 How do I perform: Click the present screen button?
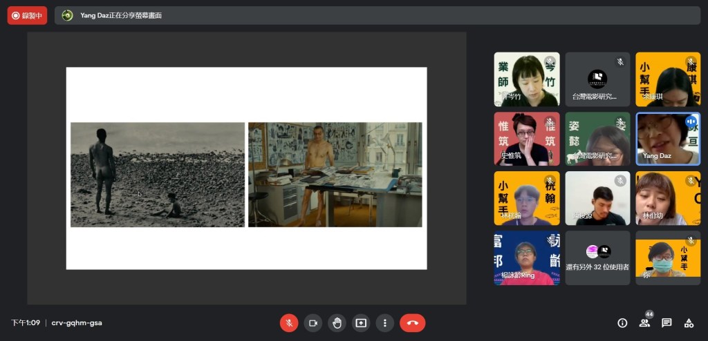[x=361, y=322]
